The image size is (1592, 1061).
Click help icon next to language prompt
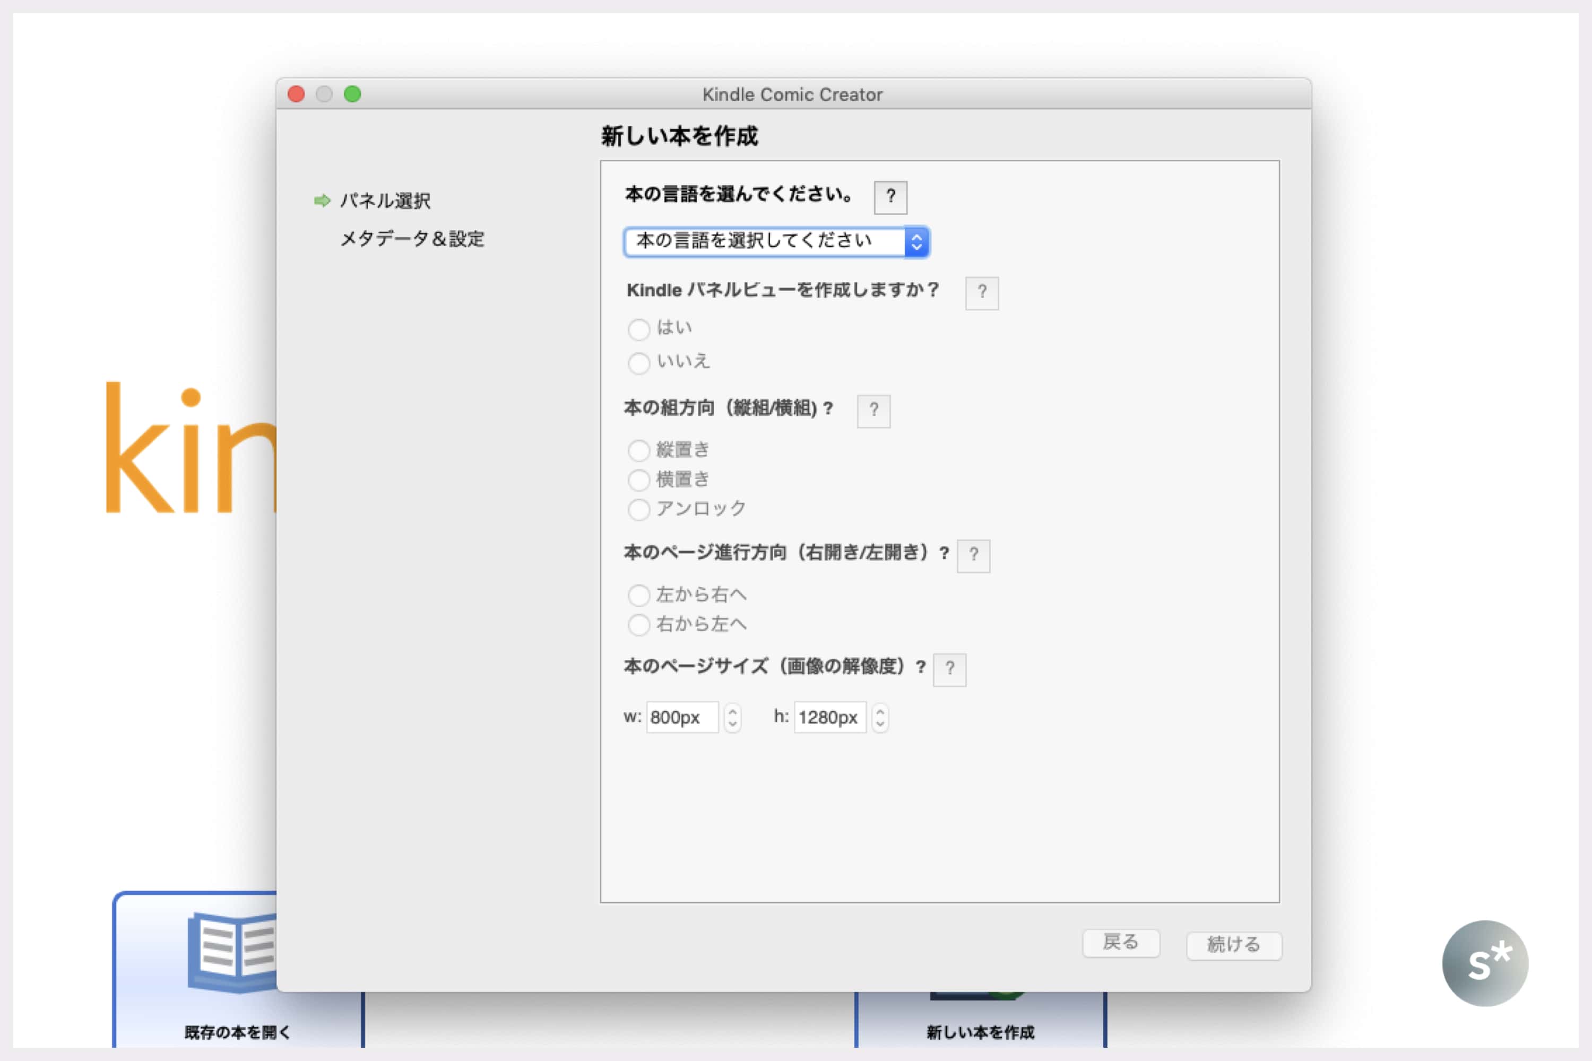pos(890,197)
